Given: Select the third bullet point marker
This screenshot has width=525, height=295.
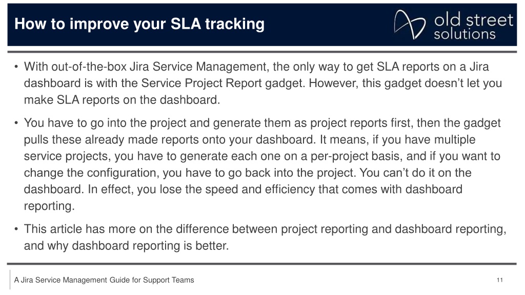Looking at the screenshot, I should click(x=16, y=229).
